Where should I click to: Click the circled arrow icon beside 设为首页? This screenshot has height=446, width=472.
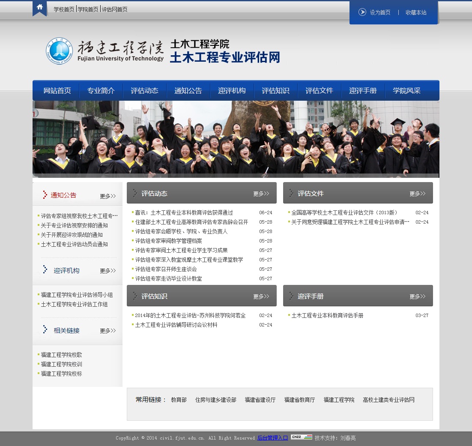tap(362, 12)
